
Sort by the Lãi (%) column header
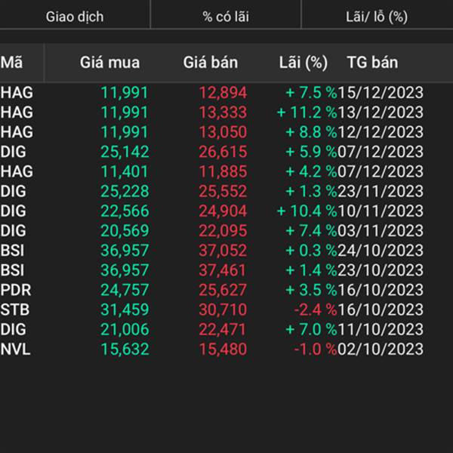point(304,63)
